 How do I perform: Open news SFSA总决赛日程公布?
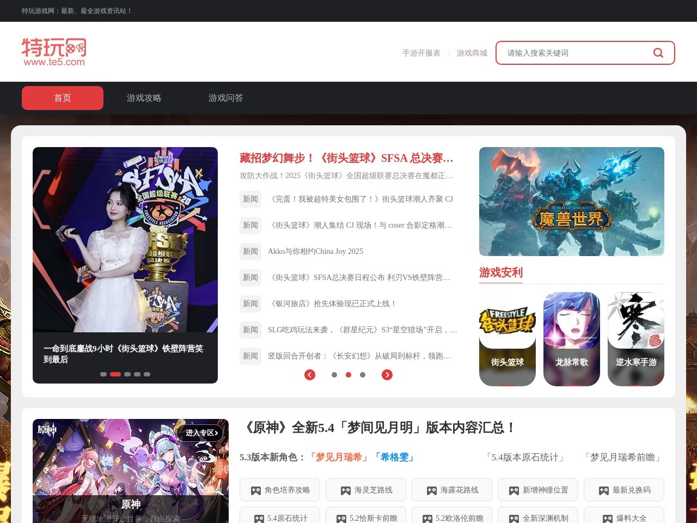359,278
